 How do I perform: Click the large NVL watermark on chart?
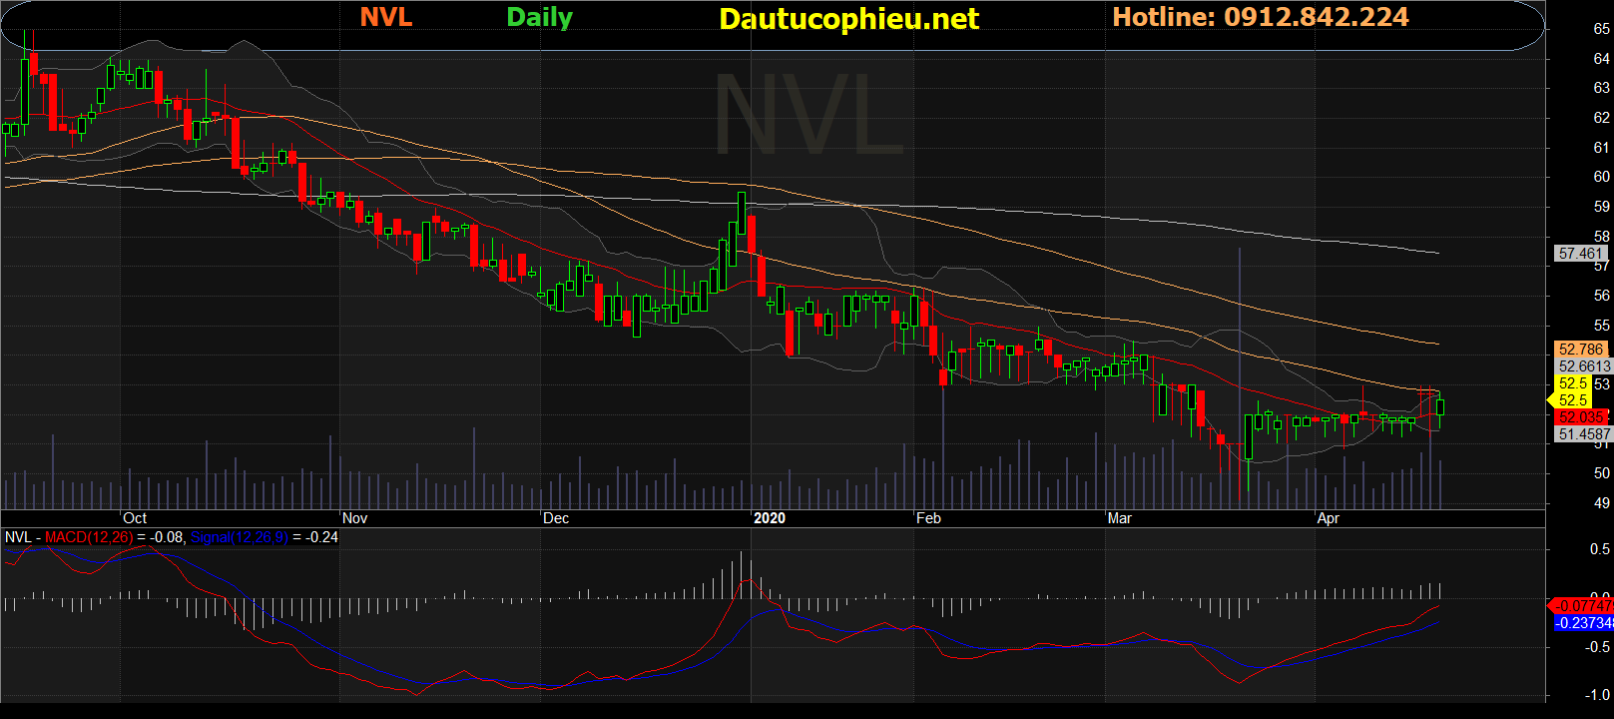[808, 117]
